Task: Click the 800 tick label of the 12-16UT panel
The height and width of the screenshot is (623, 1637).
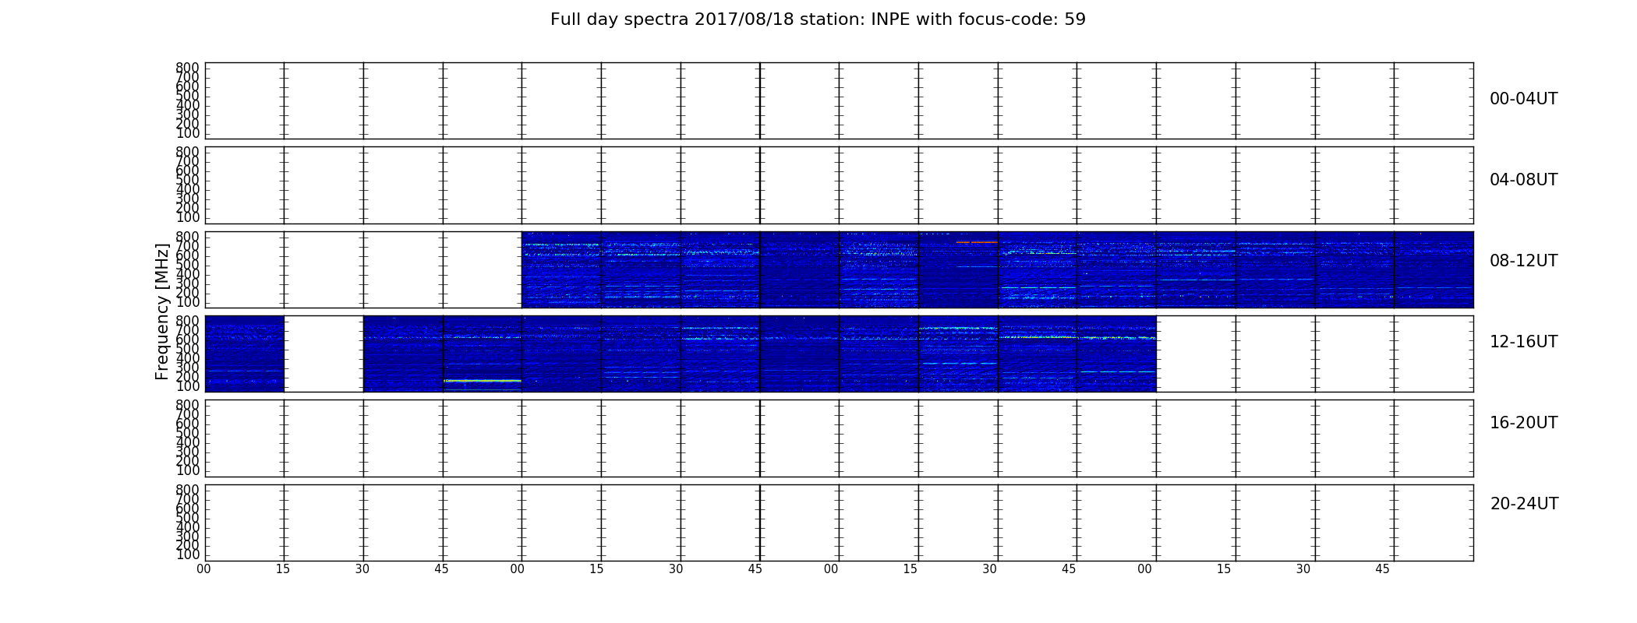Action: (187, 321)
